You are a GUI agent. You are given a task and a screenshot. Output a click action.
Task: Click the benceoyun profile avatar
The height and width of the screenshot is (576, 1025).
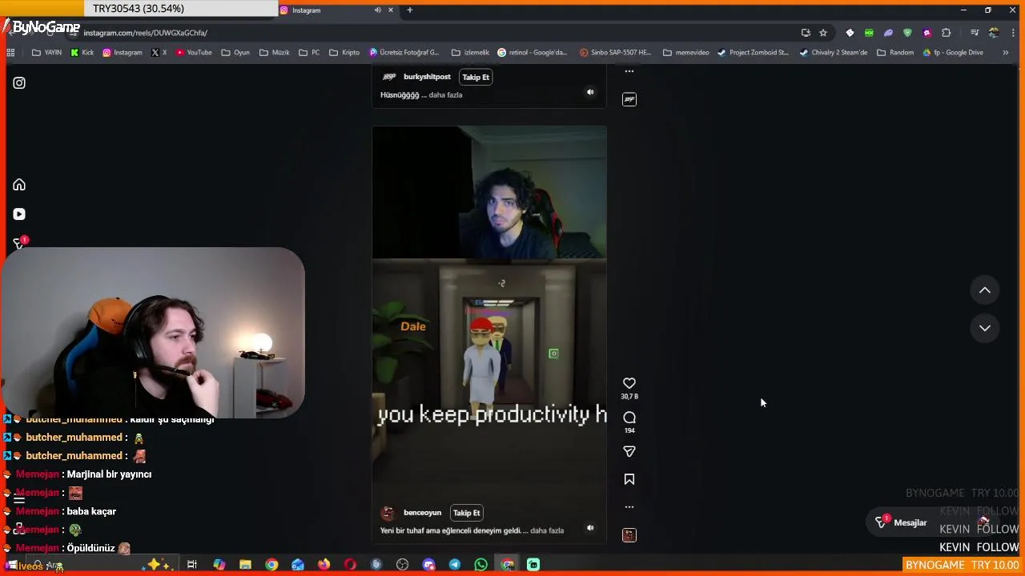(x=388, y=514)
